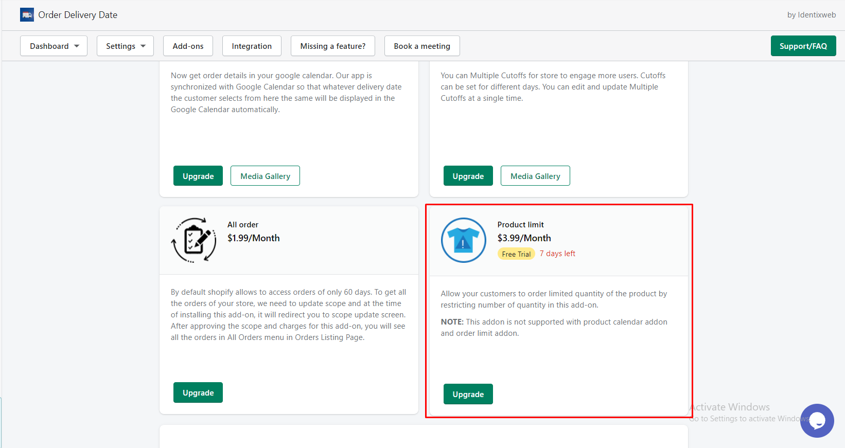The image size is (845, 448).
Task: Click the 'All order' title
Action: (243, 225)
